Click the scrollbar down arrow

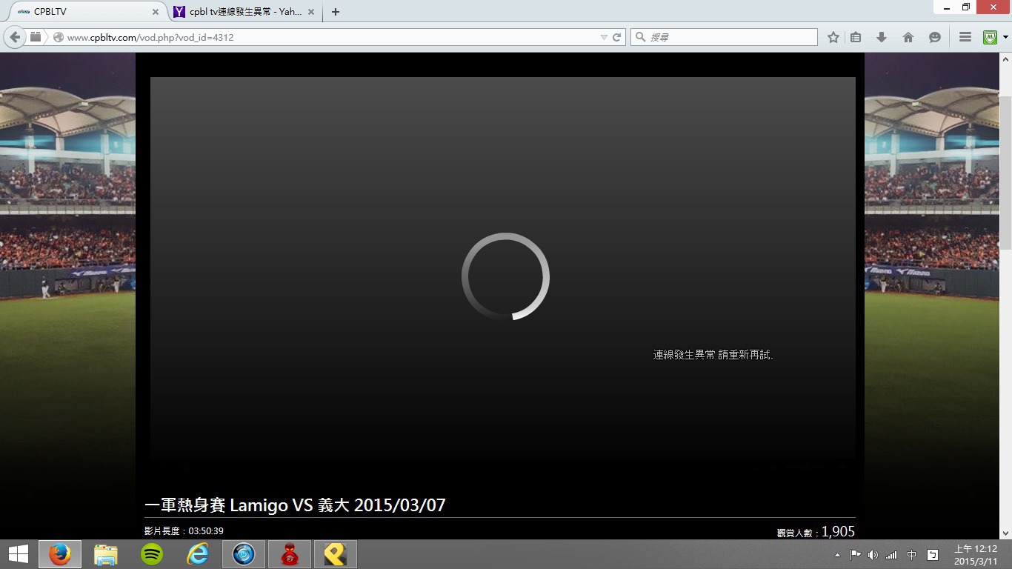(x=1006, y=533)
